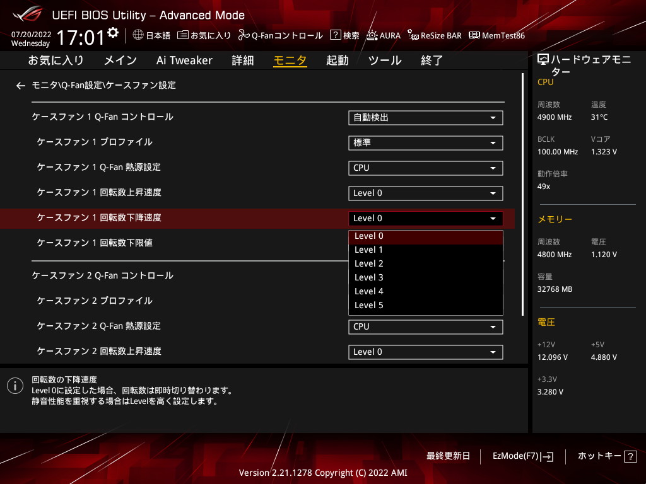The height and width of the screenshot is (484, 646).
Task: Select Level 5 in the list
Action: tap(426, 306)
